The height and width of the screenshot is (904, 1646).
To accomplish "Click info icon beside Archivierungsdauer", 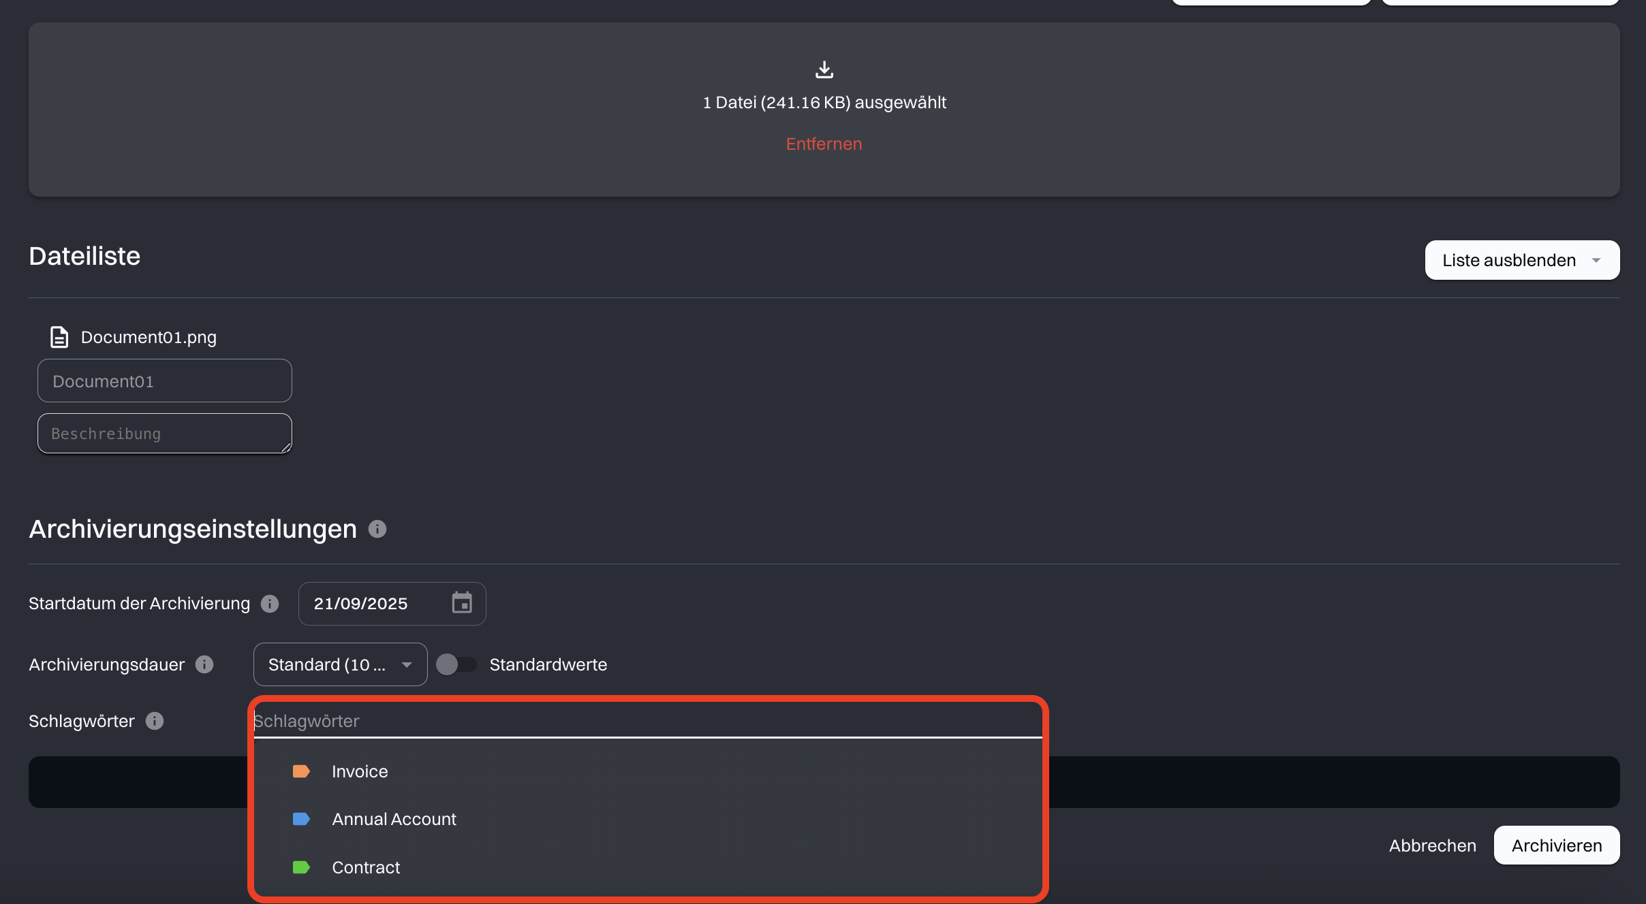I will coord(204,664).
